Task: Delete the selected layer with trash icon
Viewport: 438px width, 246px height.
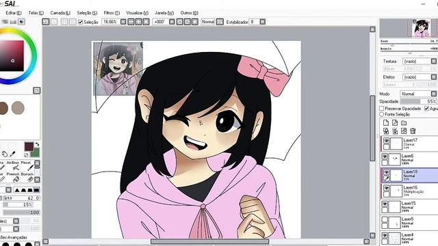Action: pos(413,131)
